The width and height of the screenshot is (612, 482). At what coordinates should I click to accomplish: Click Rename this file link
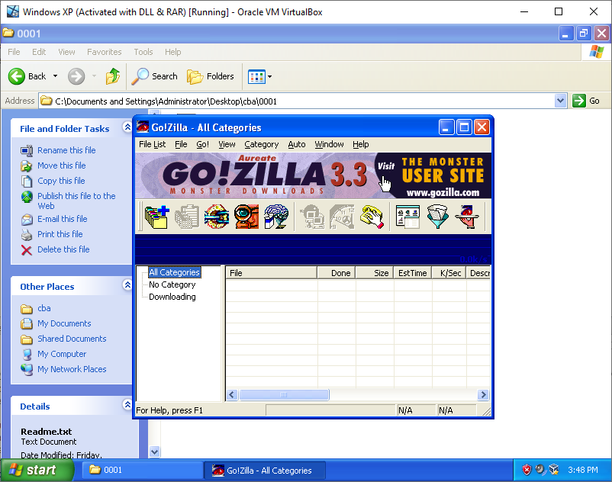[x=66, y=150]
